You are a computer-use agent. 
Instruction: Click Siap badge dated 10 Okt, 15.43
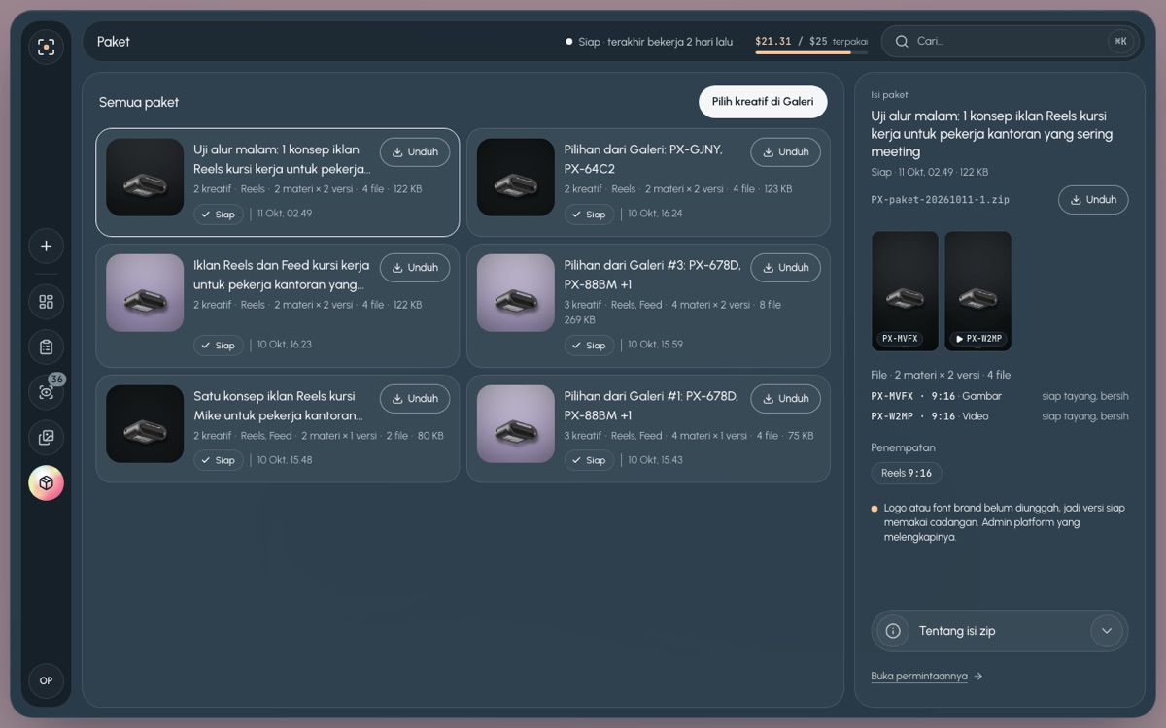[x=590, y=461]
